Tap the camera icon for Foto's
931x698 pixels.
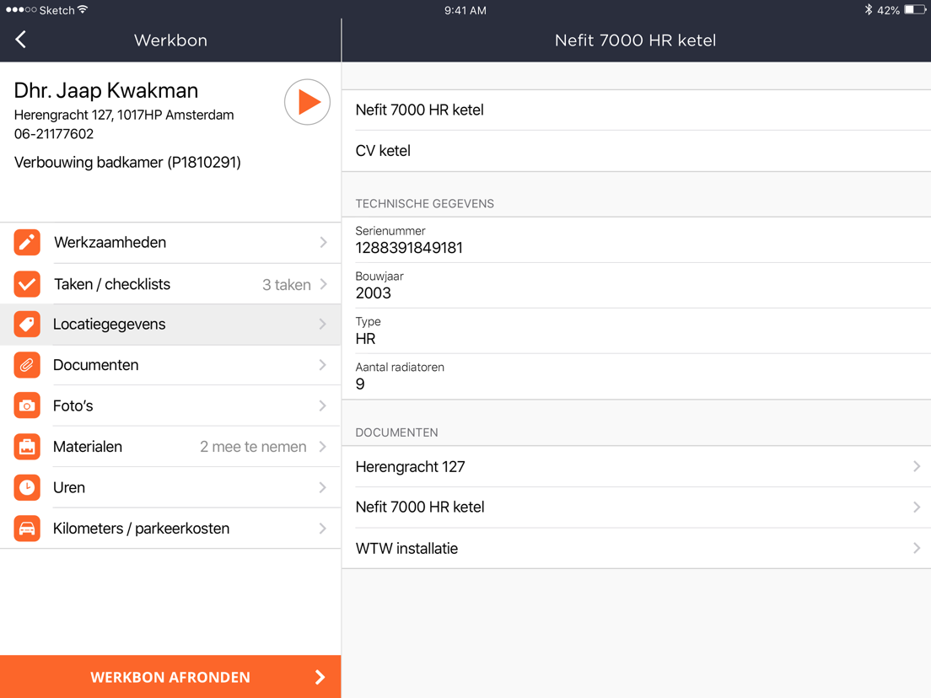pos(27,406)
